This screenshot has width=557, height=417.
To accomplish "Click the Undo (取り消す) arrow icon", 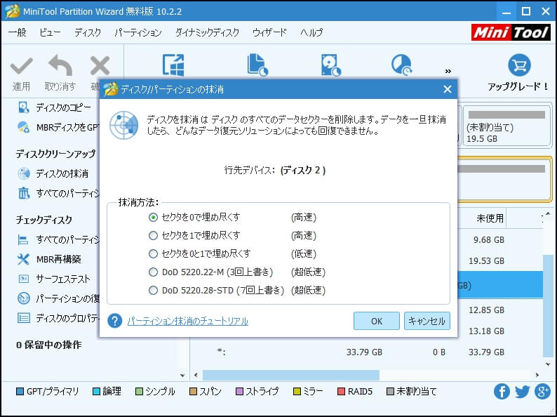I will [60, 65].
